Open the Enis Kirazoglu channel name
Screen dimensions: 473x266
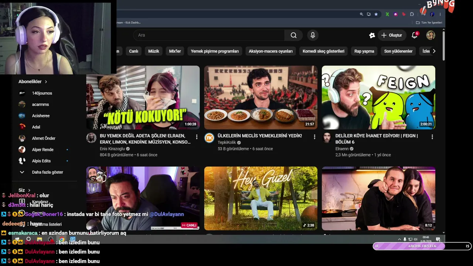point(112,149)
